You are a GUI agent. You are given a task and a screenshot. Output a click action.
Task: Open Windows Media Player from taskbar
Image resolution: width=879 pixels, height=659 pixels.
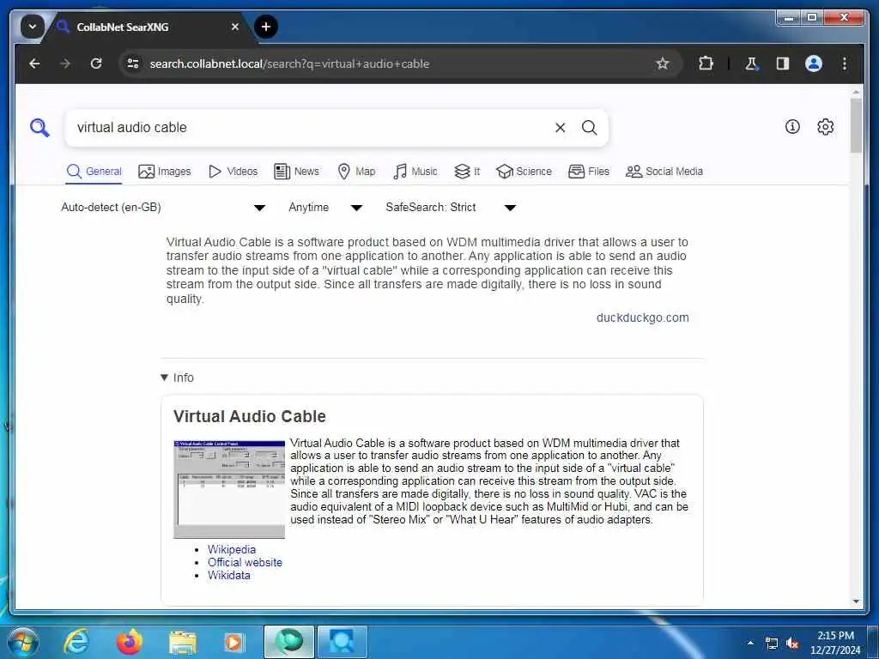[233, 642]
